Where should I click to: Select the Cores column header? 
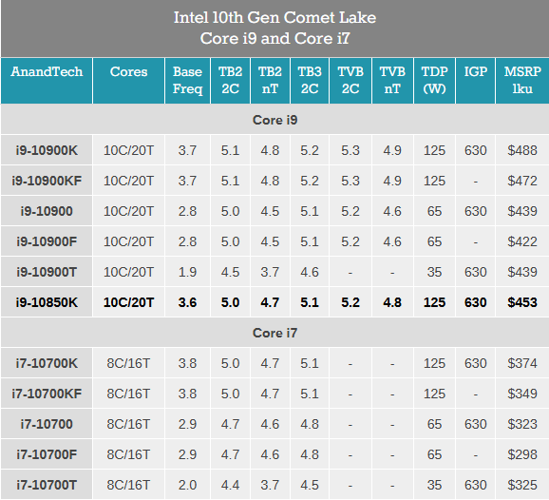[128, 81]
